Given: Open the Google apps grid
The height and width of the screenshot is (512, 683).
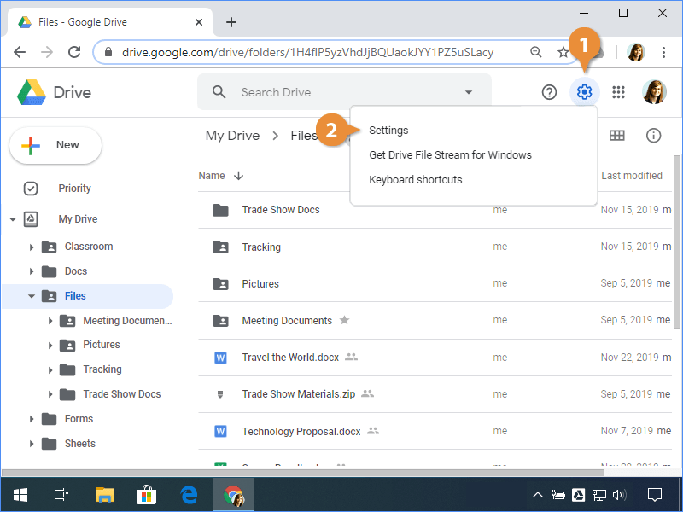Looking at the screenshot, I should (x=619, y=92).
